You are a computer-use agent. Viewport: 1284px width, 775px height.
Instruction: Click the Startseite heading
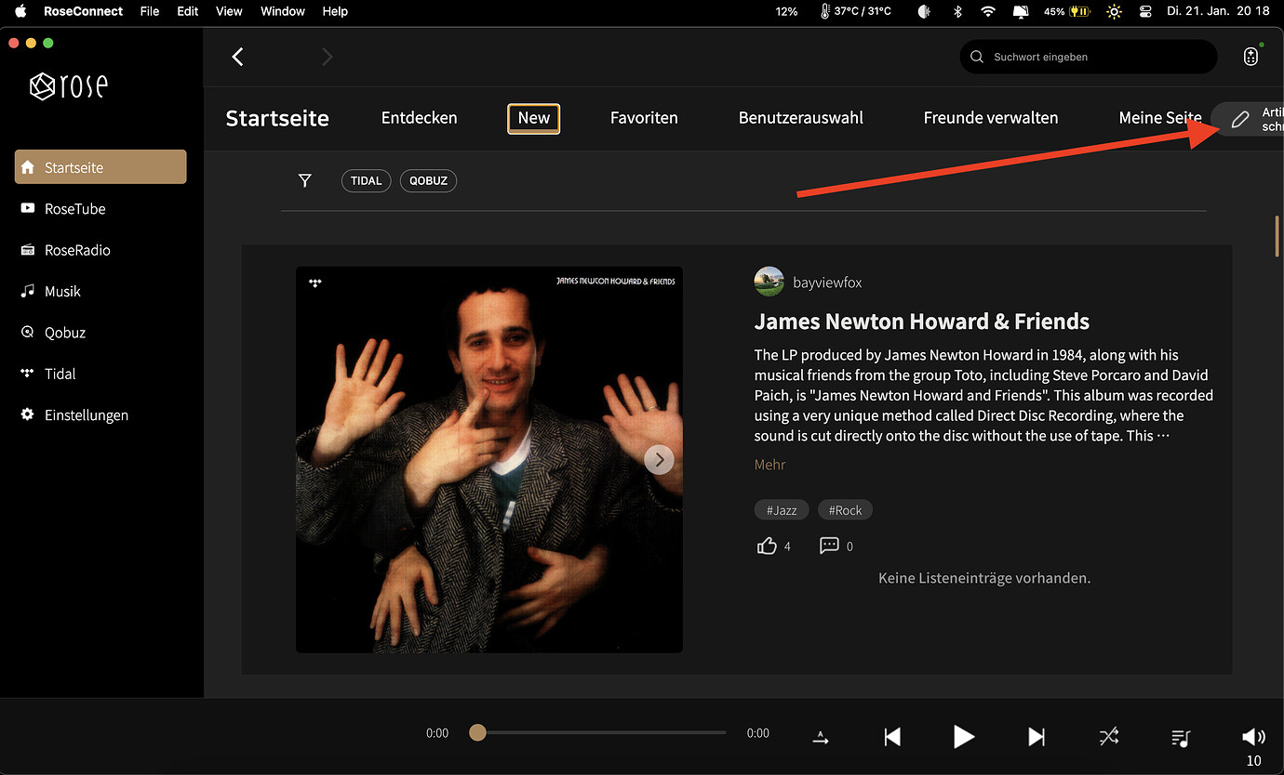pyautogui.click(x=277, y=118)
